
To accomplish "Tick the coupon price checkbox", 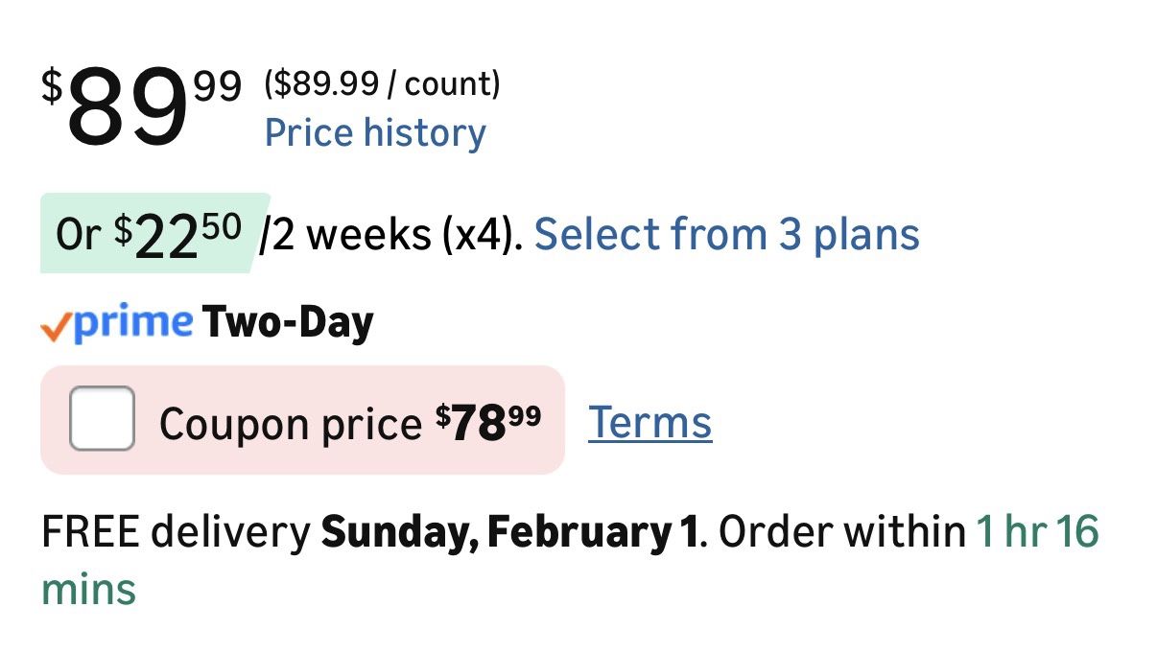I will 102,419.
